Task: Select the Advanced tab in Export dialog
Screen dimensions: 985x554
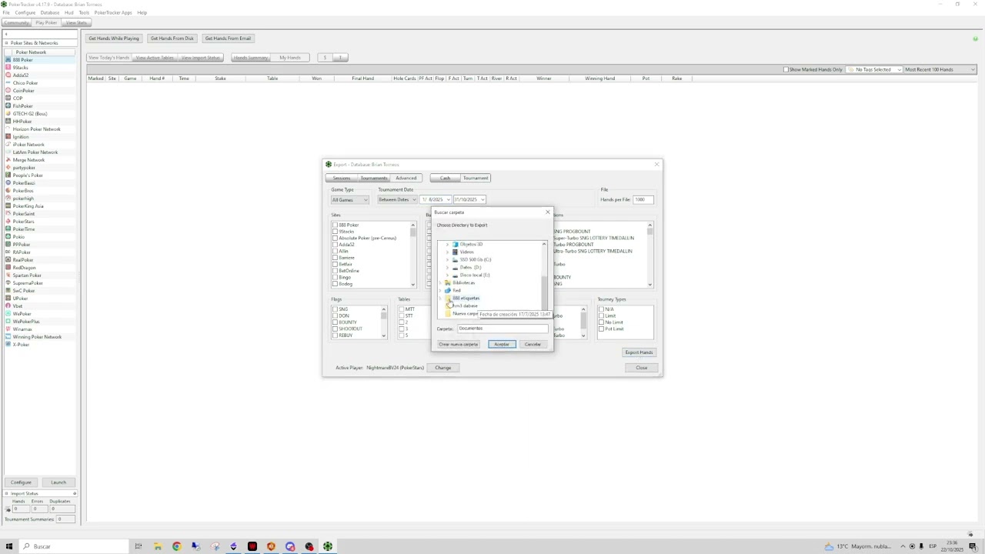Action: click(406, 178)
